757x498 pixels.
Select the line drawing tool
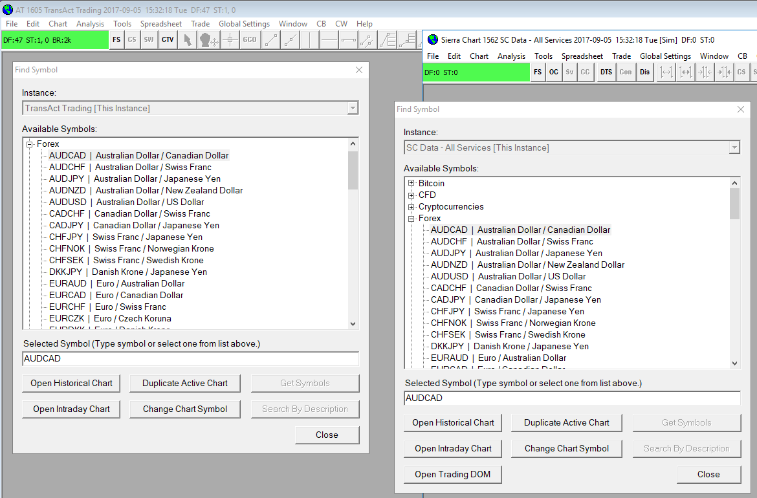(271, 40)
